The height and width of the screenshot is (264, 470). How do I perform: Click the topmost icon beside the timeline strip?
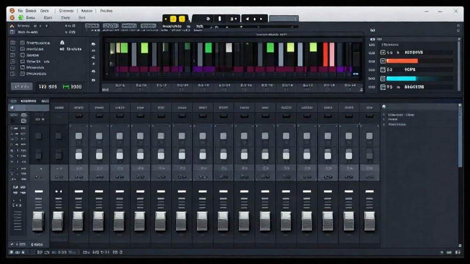coord(93,44)
